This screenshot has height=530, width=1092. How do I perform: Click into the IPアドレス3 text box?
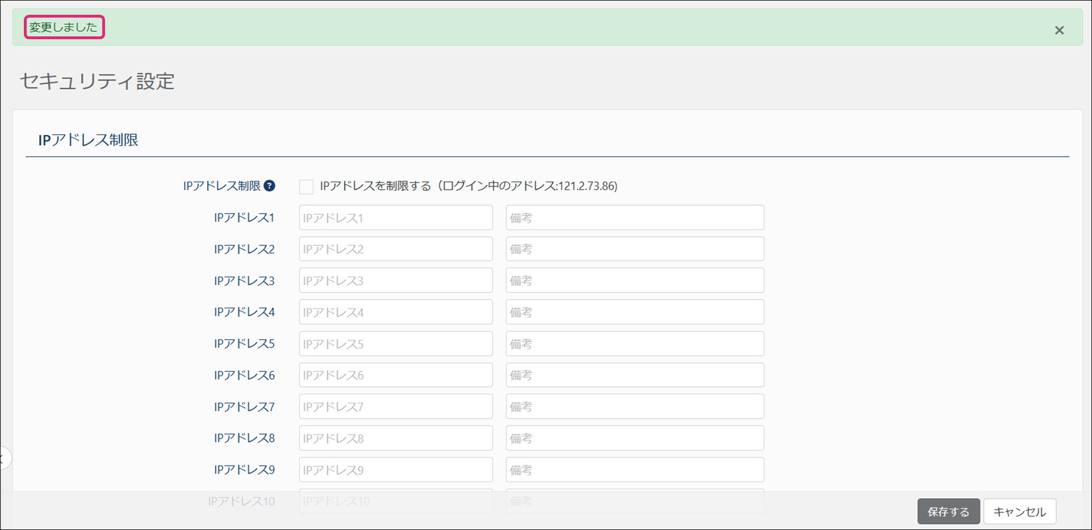tap(395, 281)
